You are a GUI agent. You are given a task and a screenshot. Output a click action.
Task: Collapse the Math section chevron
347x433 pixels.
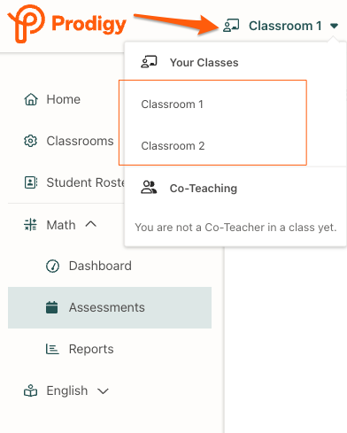pyautogui.click(x=91, y=224)
